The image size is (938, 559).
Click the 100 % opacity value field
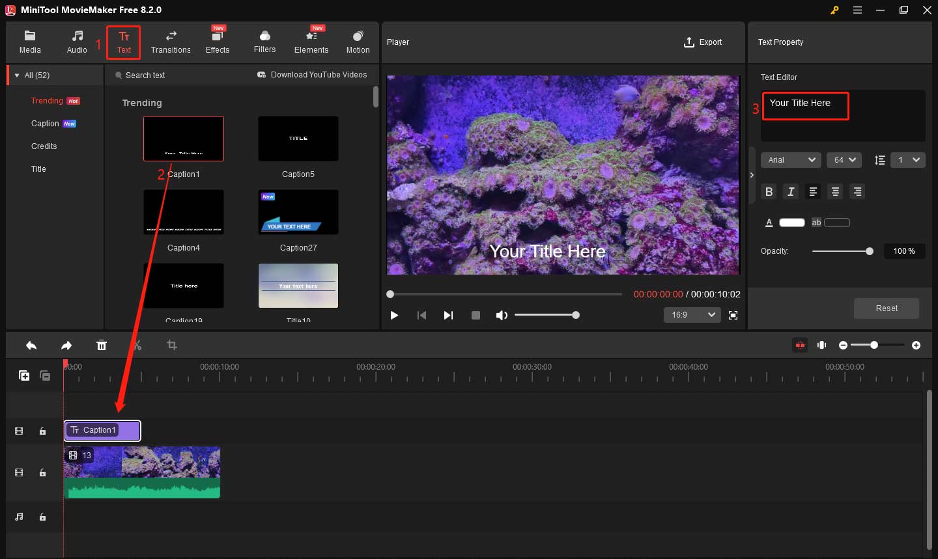[x=904, y=251]
